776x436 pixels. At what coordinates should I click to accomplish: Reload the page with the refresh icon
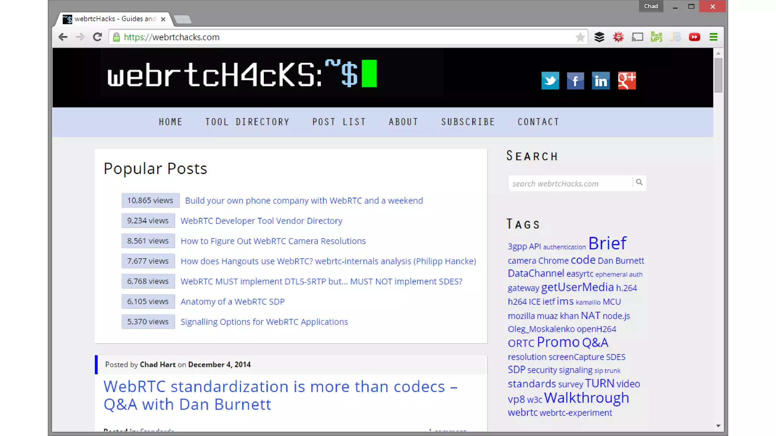tap(97, 37)
